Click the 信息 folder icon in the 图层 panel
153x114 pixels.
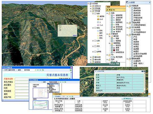pos(110,13)
